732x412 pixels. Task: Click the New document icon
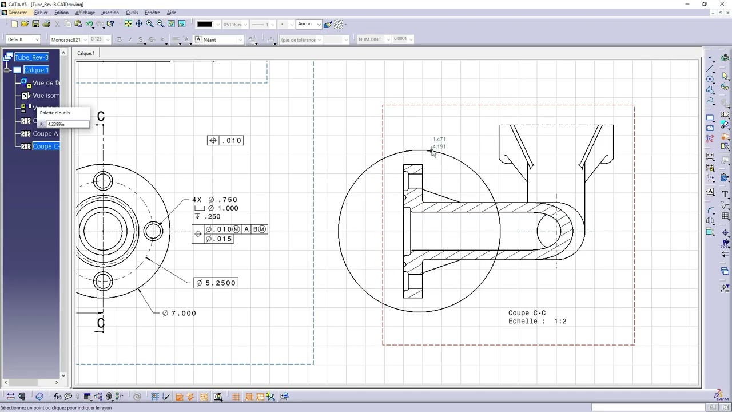click(x=14, y=24)
